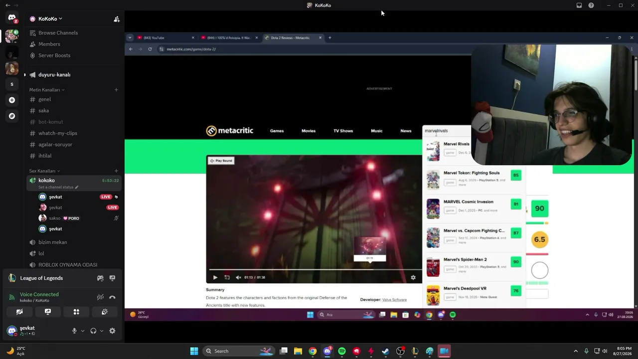Open Google Chrome from the Windows taskbar
Image resolution: width=638 pixels, height=359 pixels.
pos(313,351)
